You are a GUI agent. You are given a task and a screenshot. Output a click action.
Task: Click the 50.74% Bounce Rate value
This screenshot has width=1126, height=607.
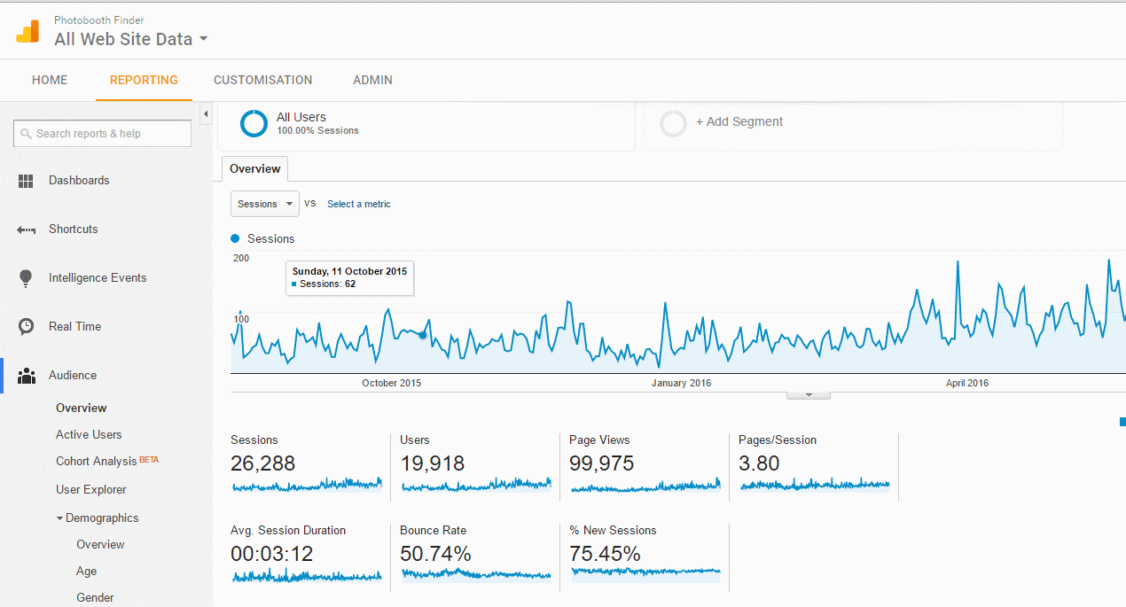click(x=435, y=554)
